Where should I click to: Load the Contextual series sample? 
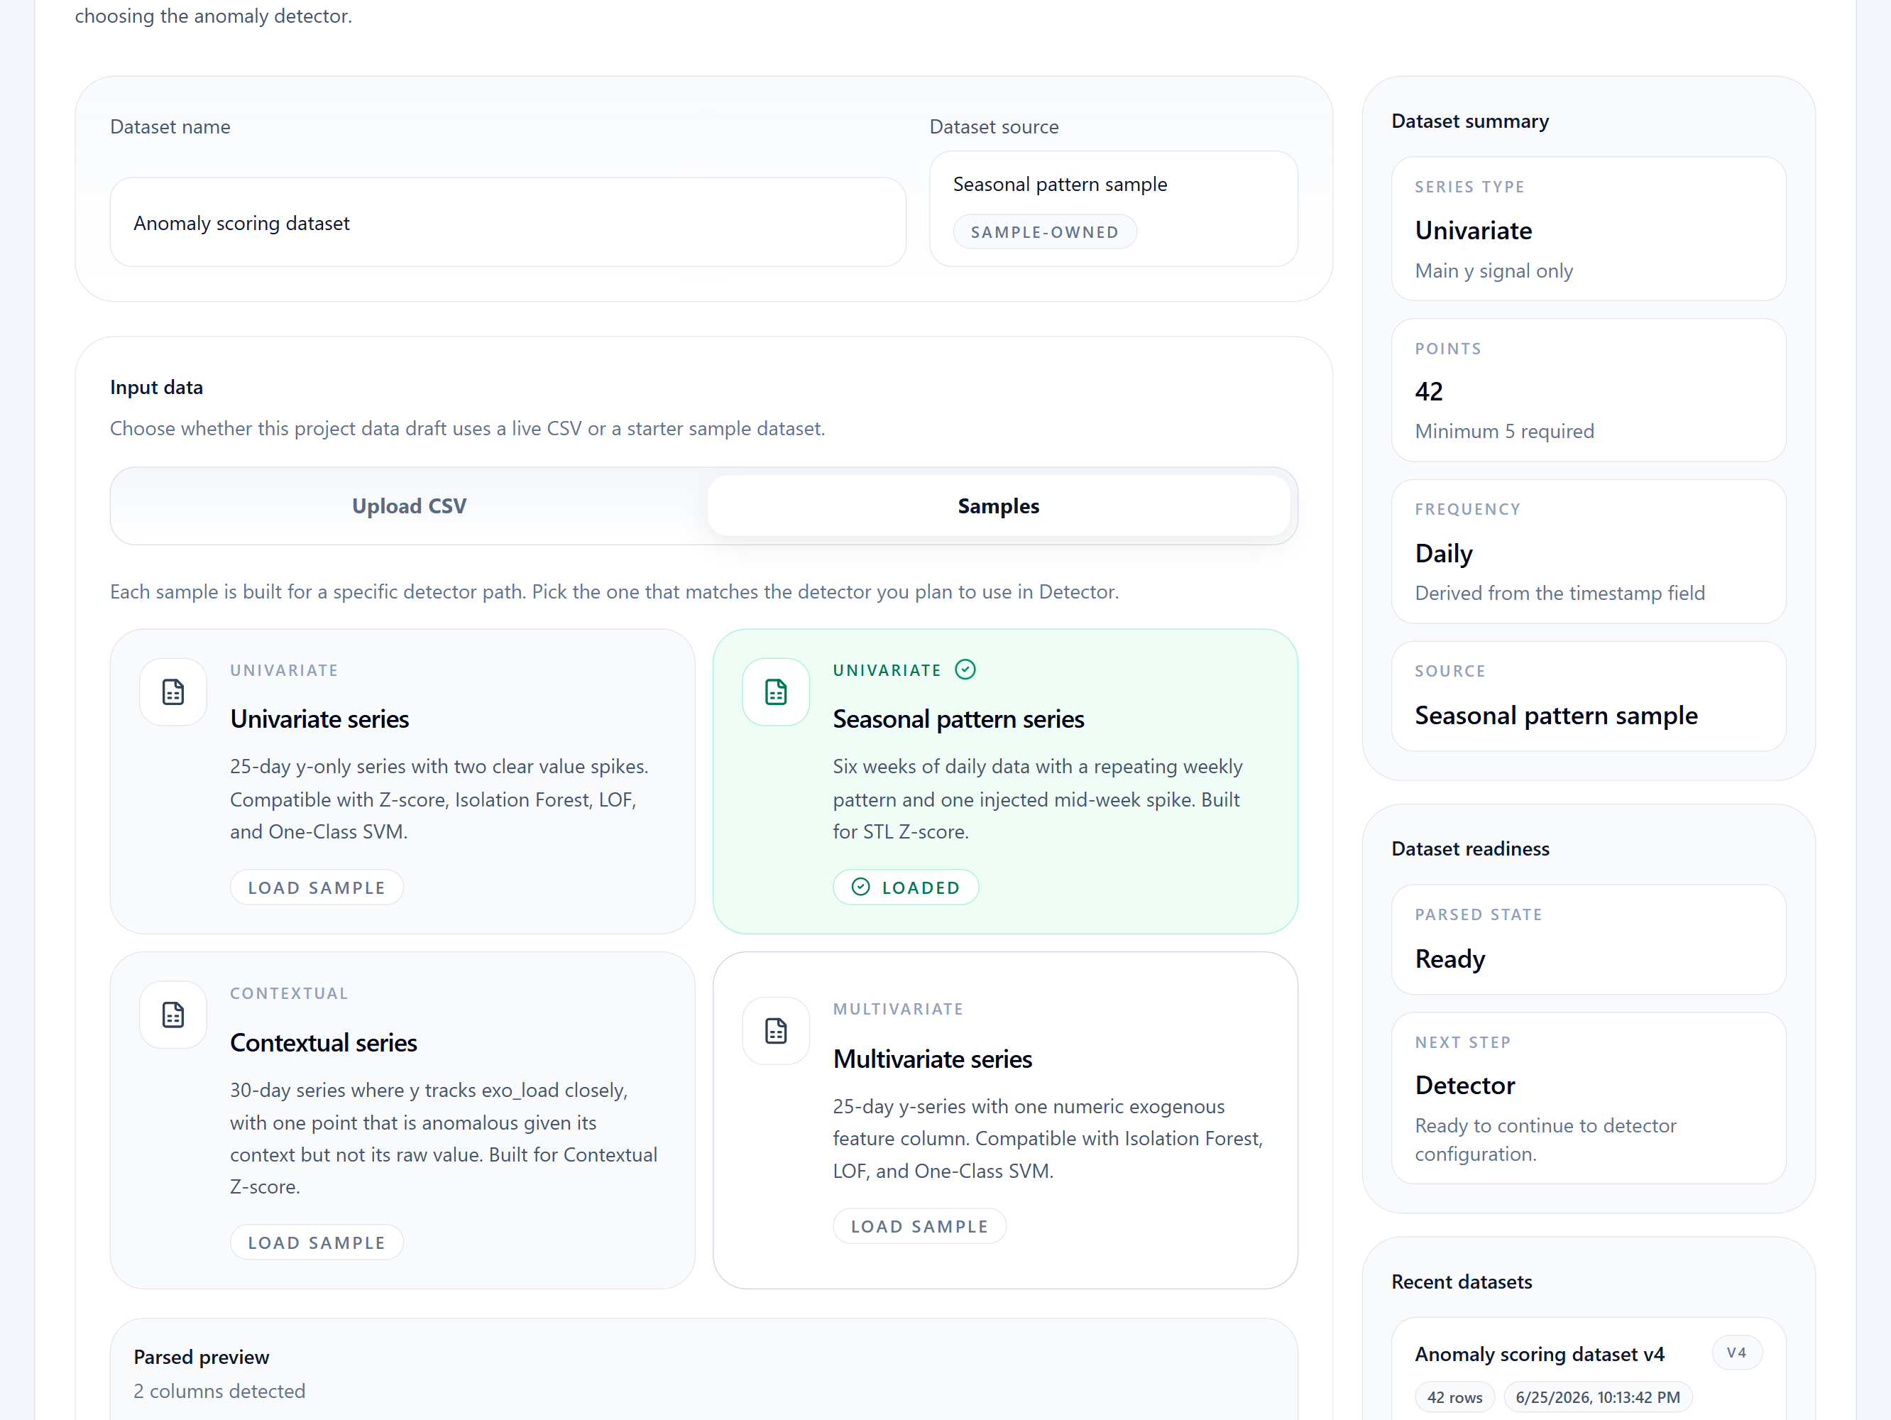click(x=317, y=1242)
